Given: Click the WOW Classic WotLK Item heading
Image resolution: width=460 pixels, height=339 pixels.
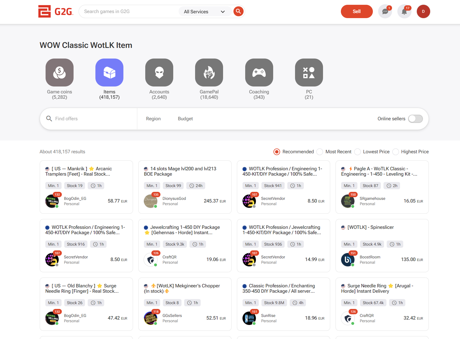Looking at the screenshot, I should 86,45.
